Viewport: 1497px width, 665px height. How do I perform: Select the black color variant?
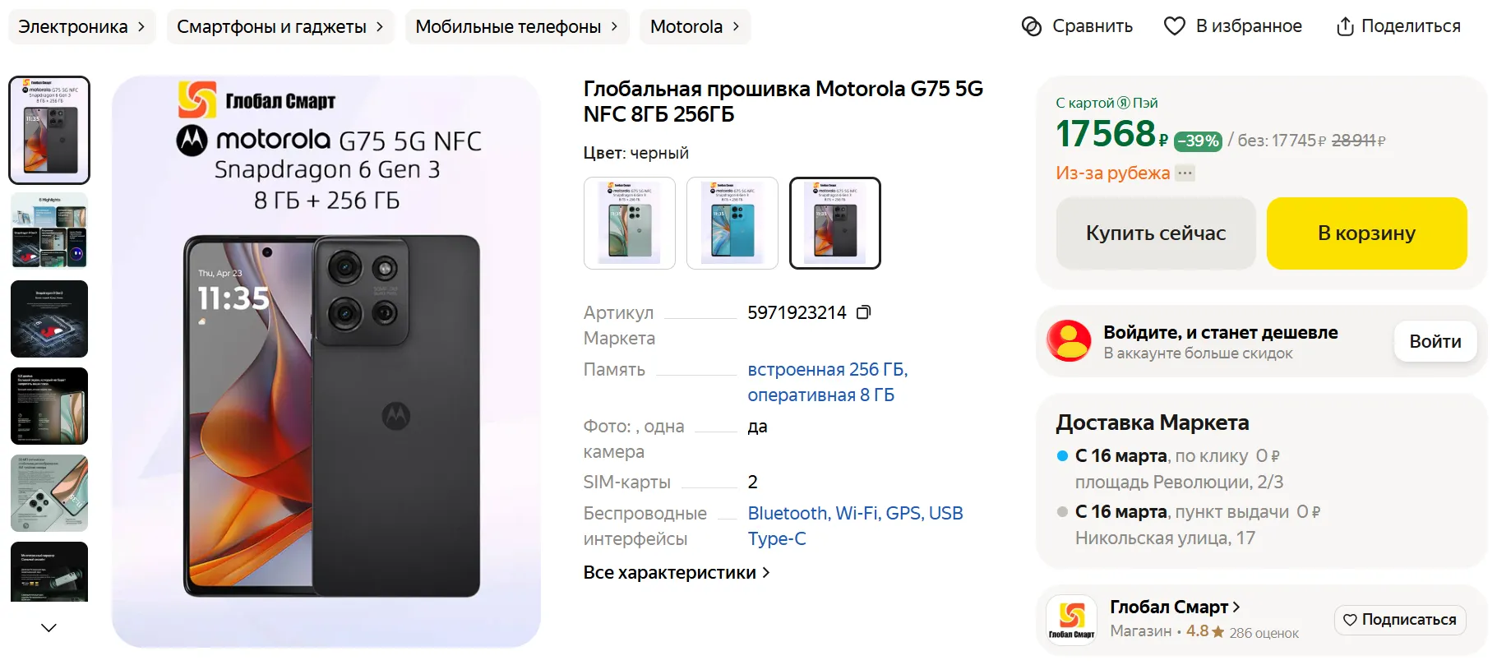(x=834, y=223)
